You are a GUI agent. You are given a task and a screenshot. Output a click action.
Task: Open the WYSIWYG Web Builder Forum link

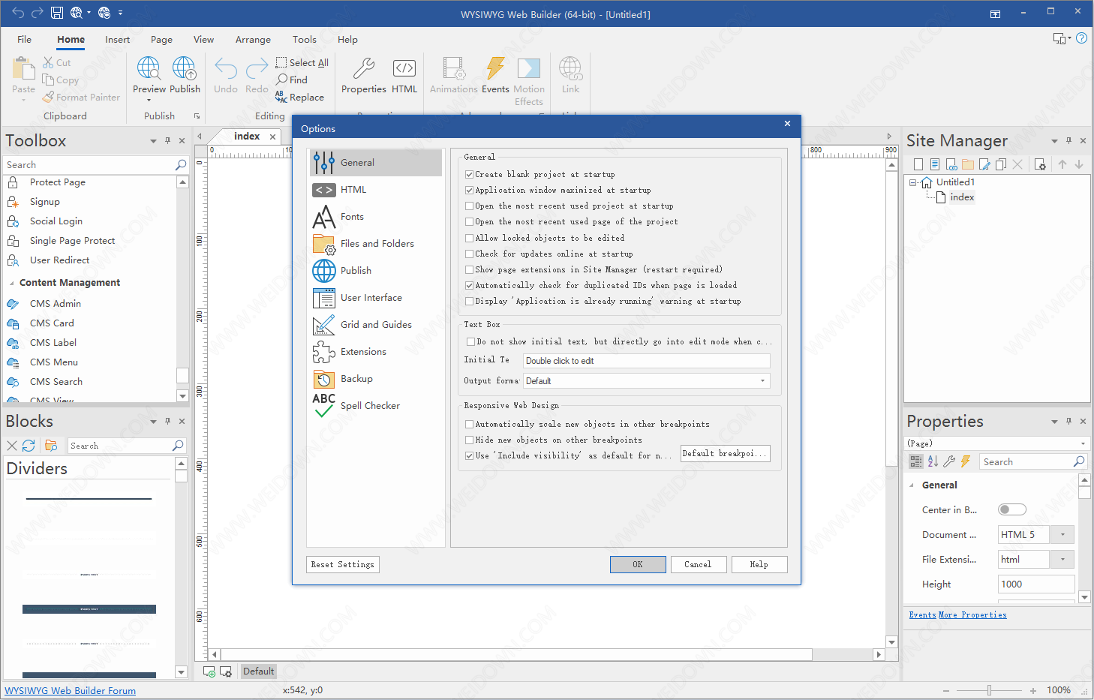click(71, 691)
